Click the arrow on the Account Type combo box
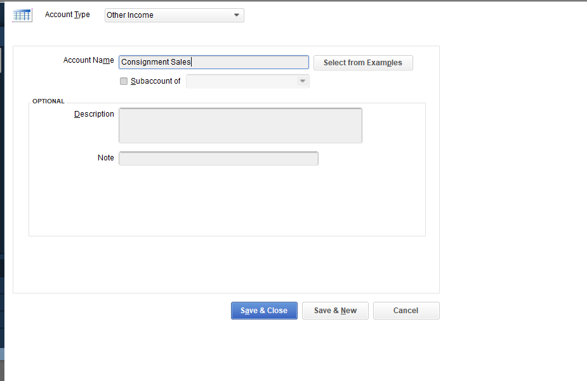Image resolution: width=587 pixels, height=381 pixels. point(237,15)
